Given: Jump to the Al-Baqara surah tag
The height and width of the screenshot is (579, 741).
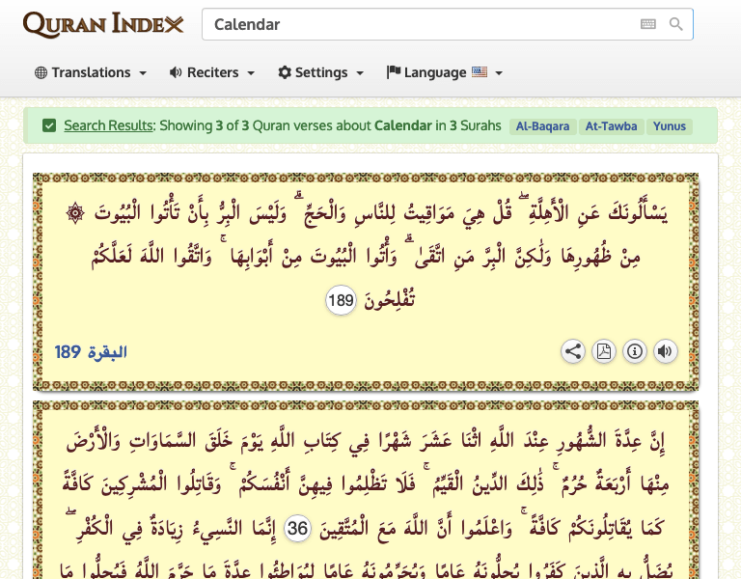Looking at the screenshot, I should (542, 126).
